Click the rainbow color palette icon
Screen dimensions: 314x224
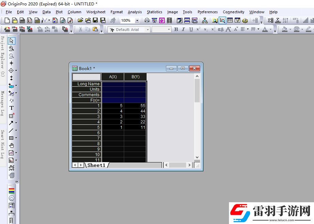(x=11, y=191)
